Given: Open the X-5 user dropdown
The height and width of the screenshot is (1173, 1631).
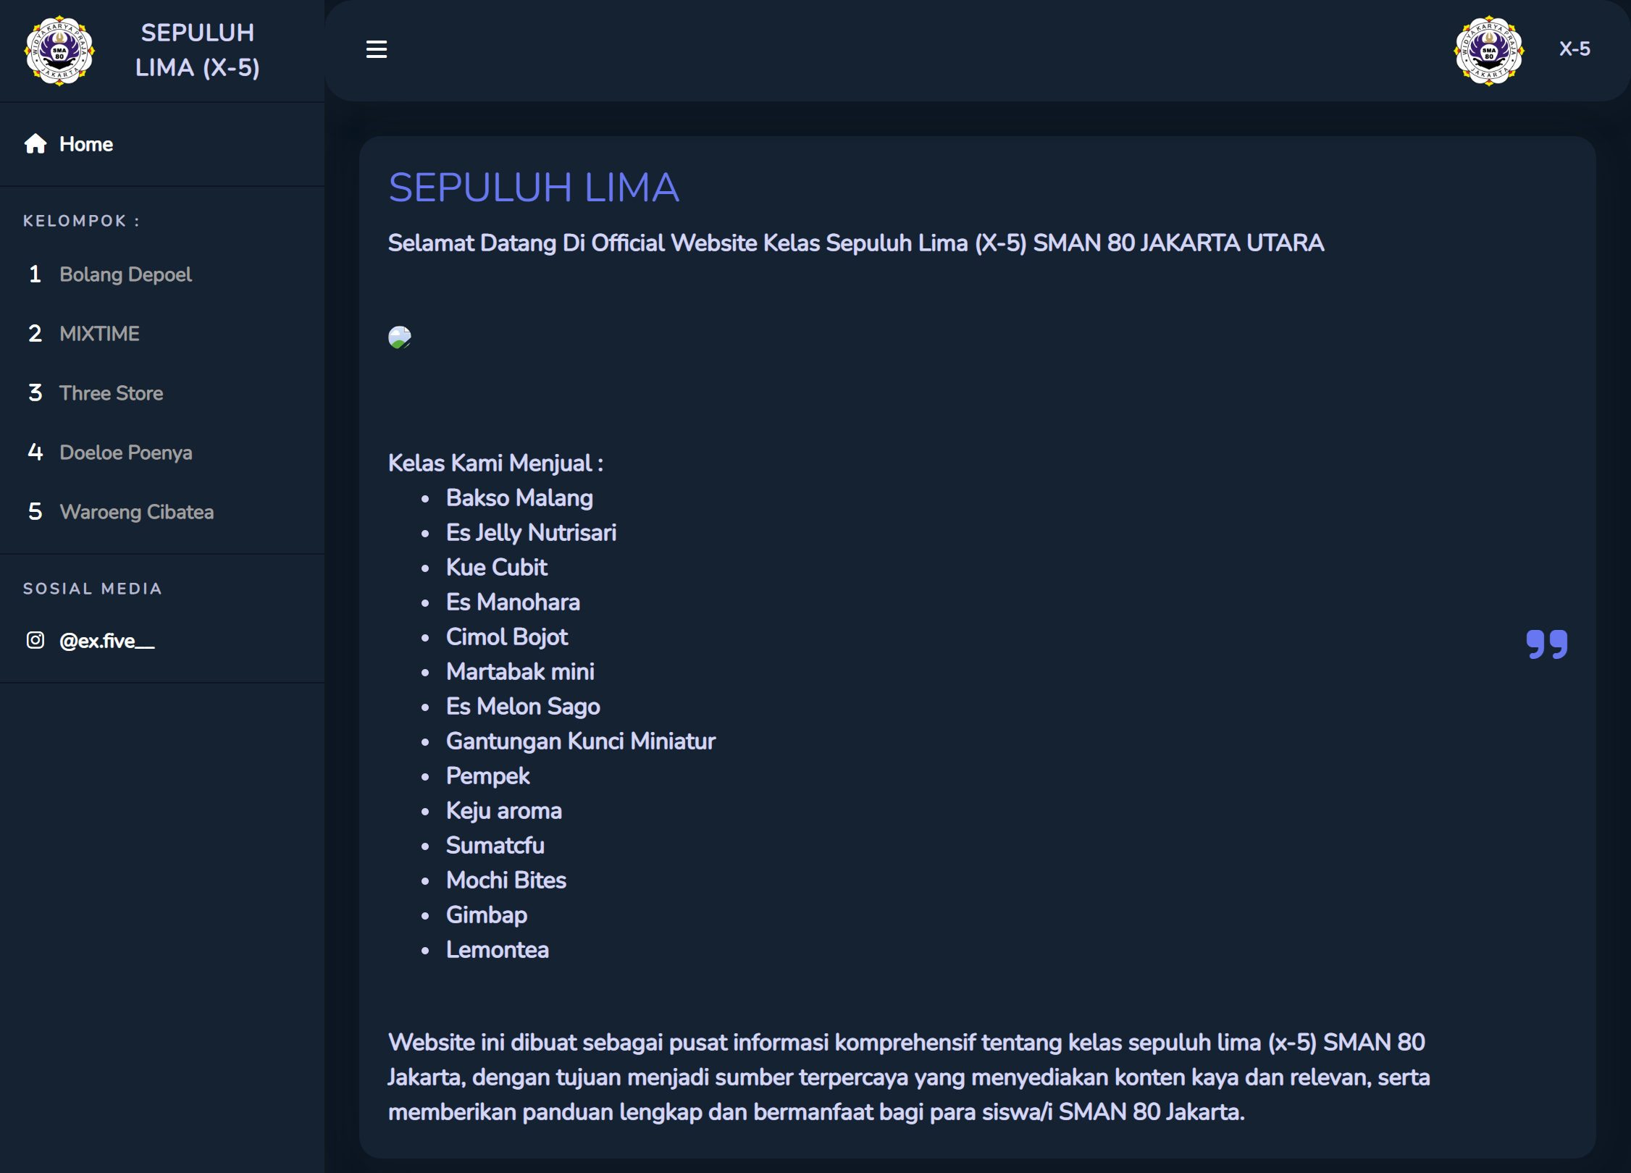Looking at the screenshot, I should pyautogui.click(x=1575, y=49).
